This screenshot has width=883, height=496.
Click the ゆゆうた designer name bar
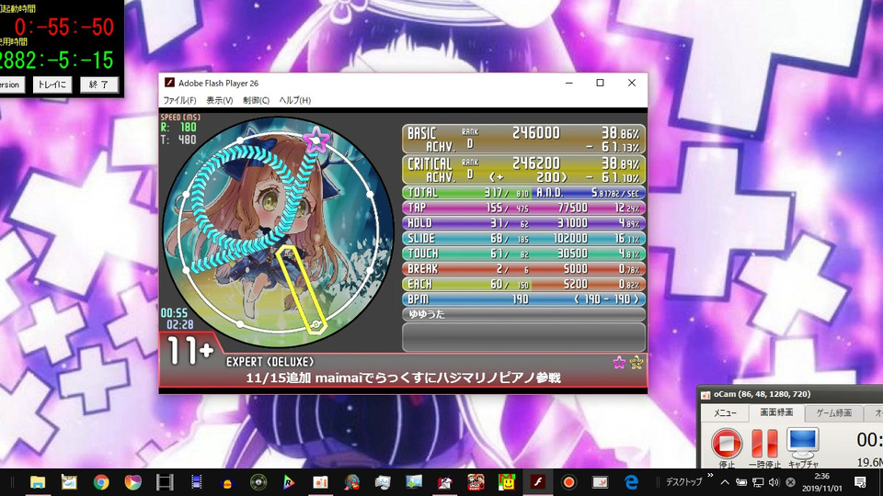coord(523,314)
